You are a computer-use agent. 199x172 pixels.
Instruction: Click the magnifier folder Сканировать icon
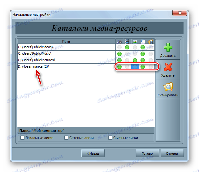click(x=168, y=87)
